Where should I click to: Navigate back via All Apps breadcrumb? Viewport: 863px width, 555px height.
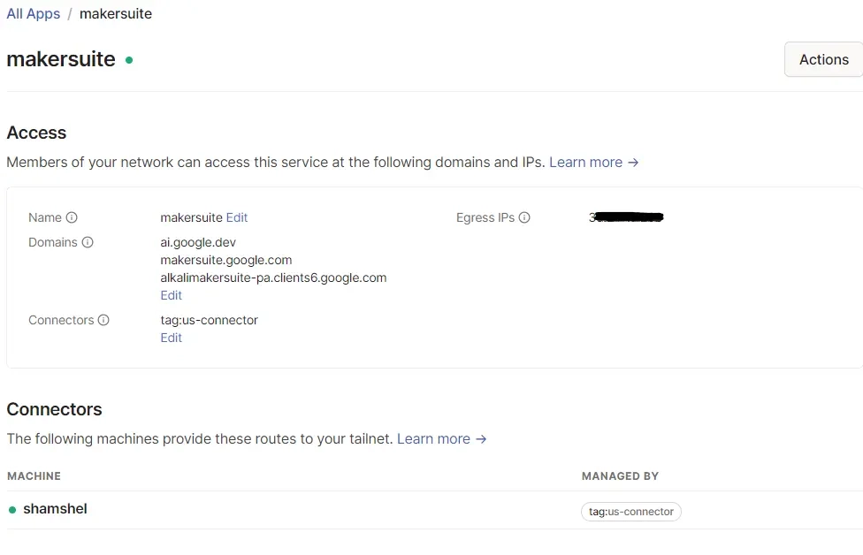33,13
